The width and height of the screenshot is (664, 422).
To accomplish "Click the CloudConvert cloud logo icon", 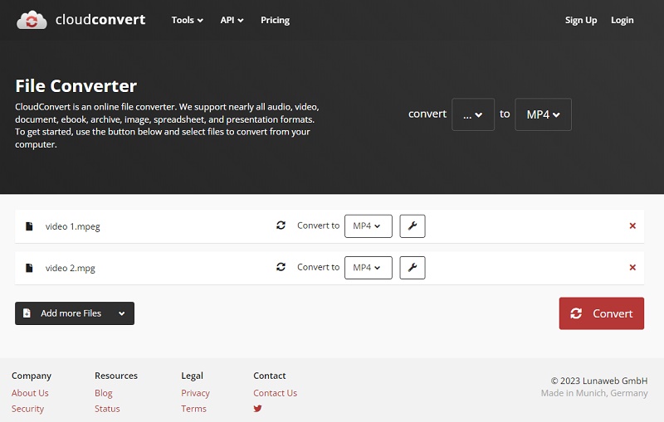I will pyautogui.click(x=32, y=20).
